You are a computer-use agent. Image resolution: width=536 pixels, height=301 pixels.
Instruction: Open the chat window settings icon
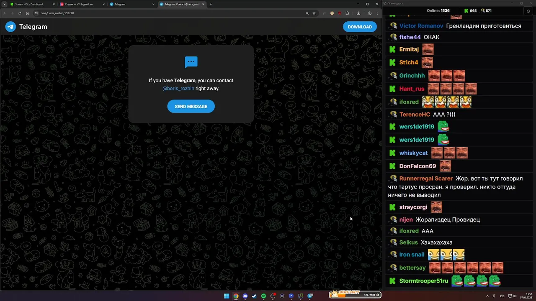(x=528, y=11)
